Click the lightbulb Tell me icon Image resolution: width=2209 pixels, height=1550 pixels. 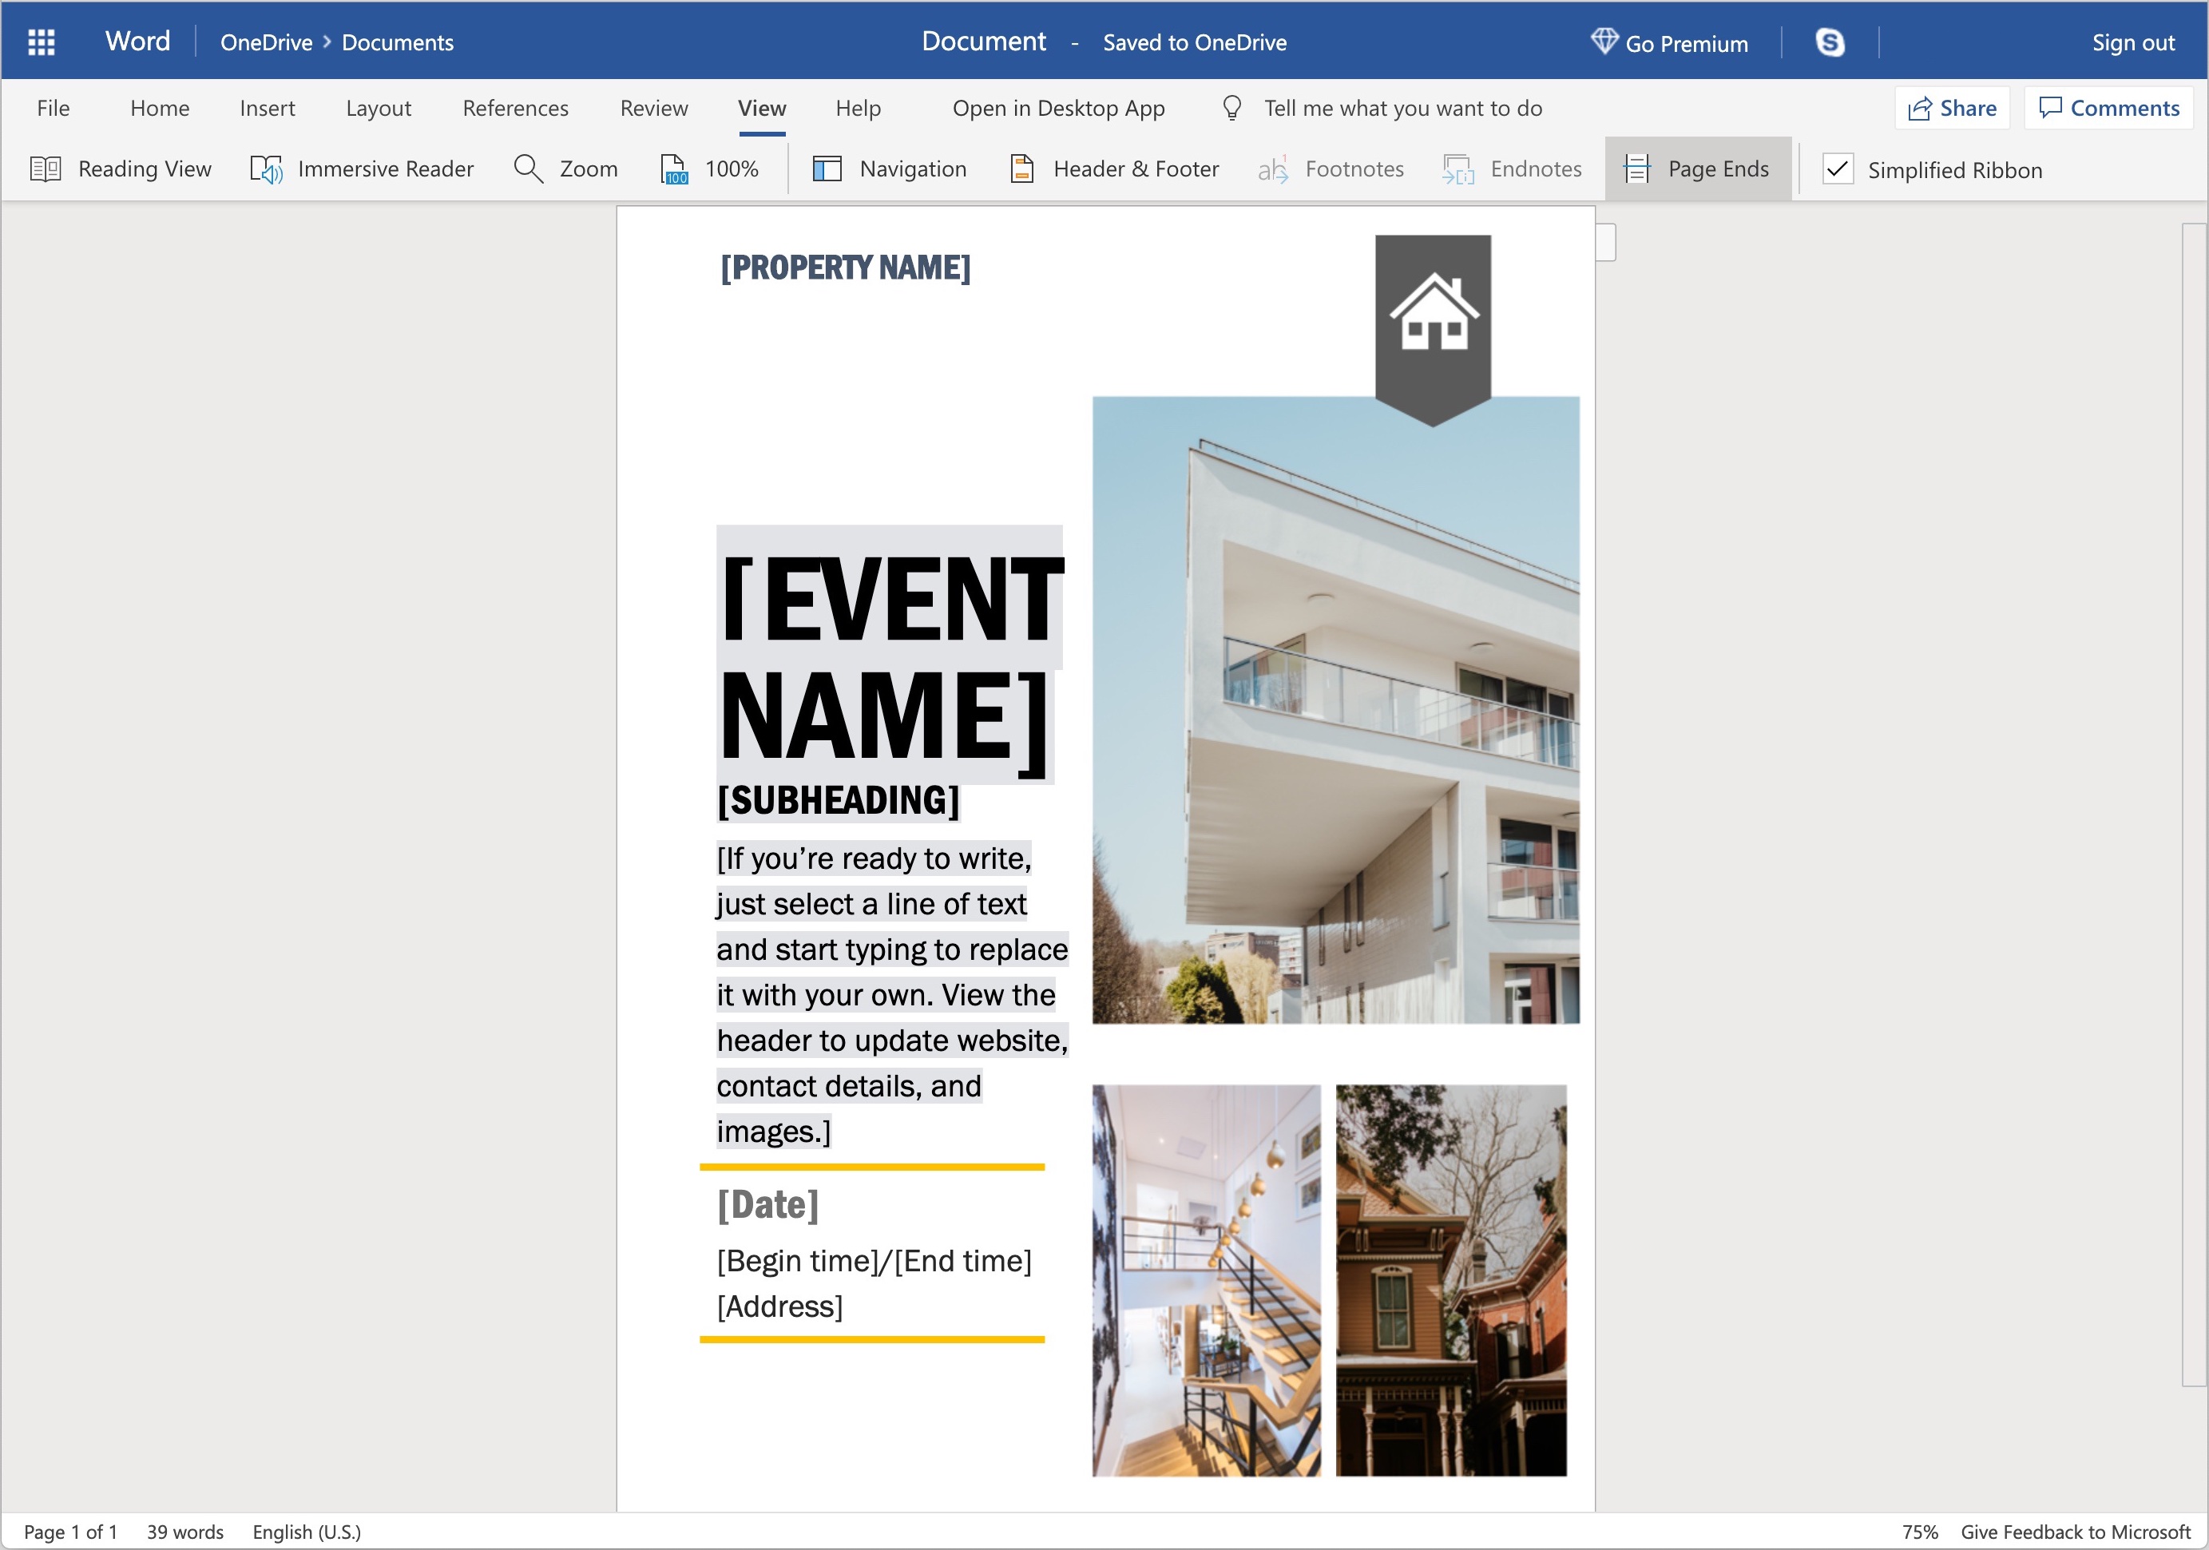pos(1231,108)
